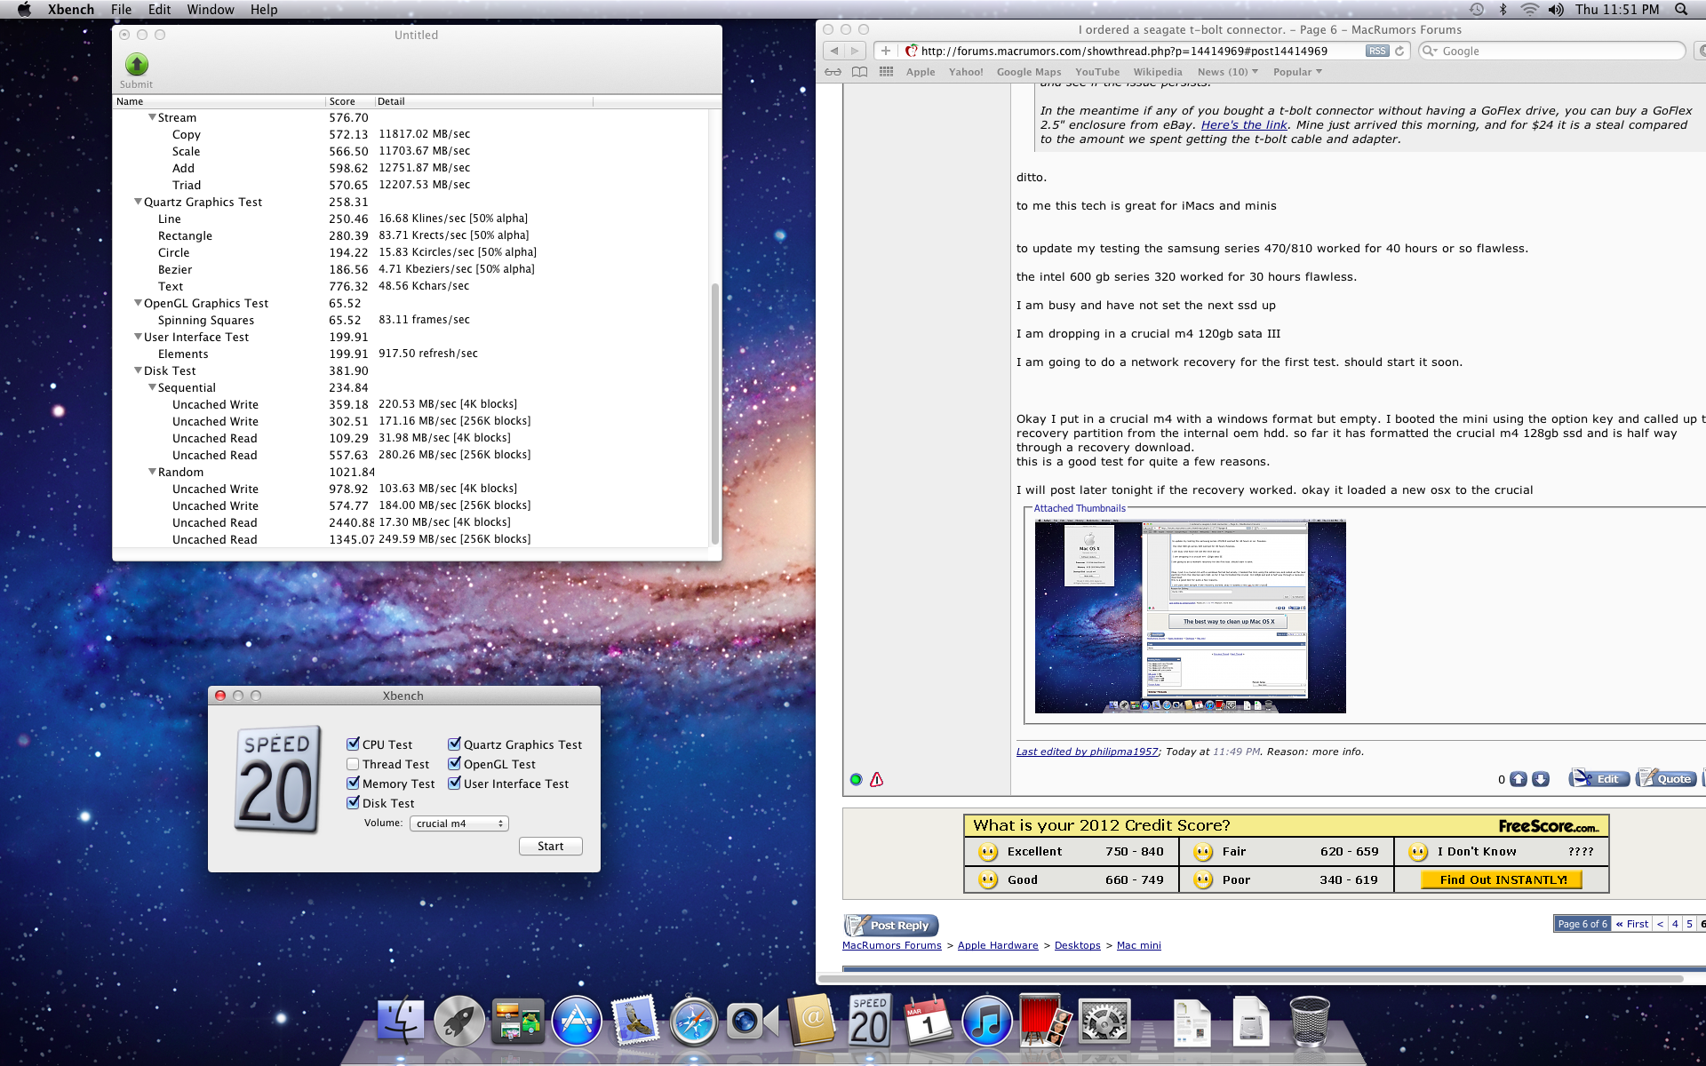Click the volume icon in menu bar
This screenshot has height=1066, width=1706.
[x=1556, y=9]
